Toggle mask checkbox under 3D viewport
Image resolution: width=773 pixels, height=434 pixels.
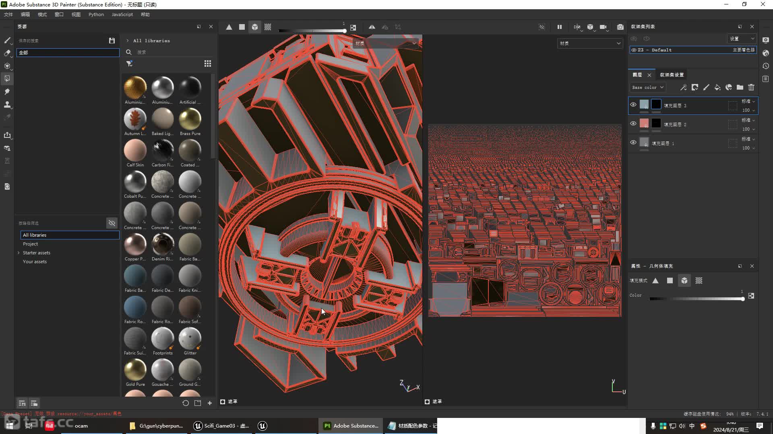[223, 401]
